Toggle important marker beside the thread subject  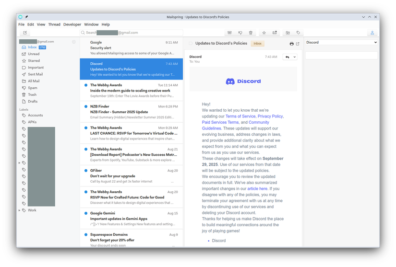point(191,43)
